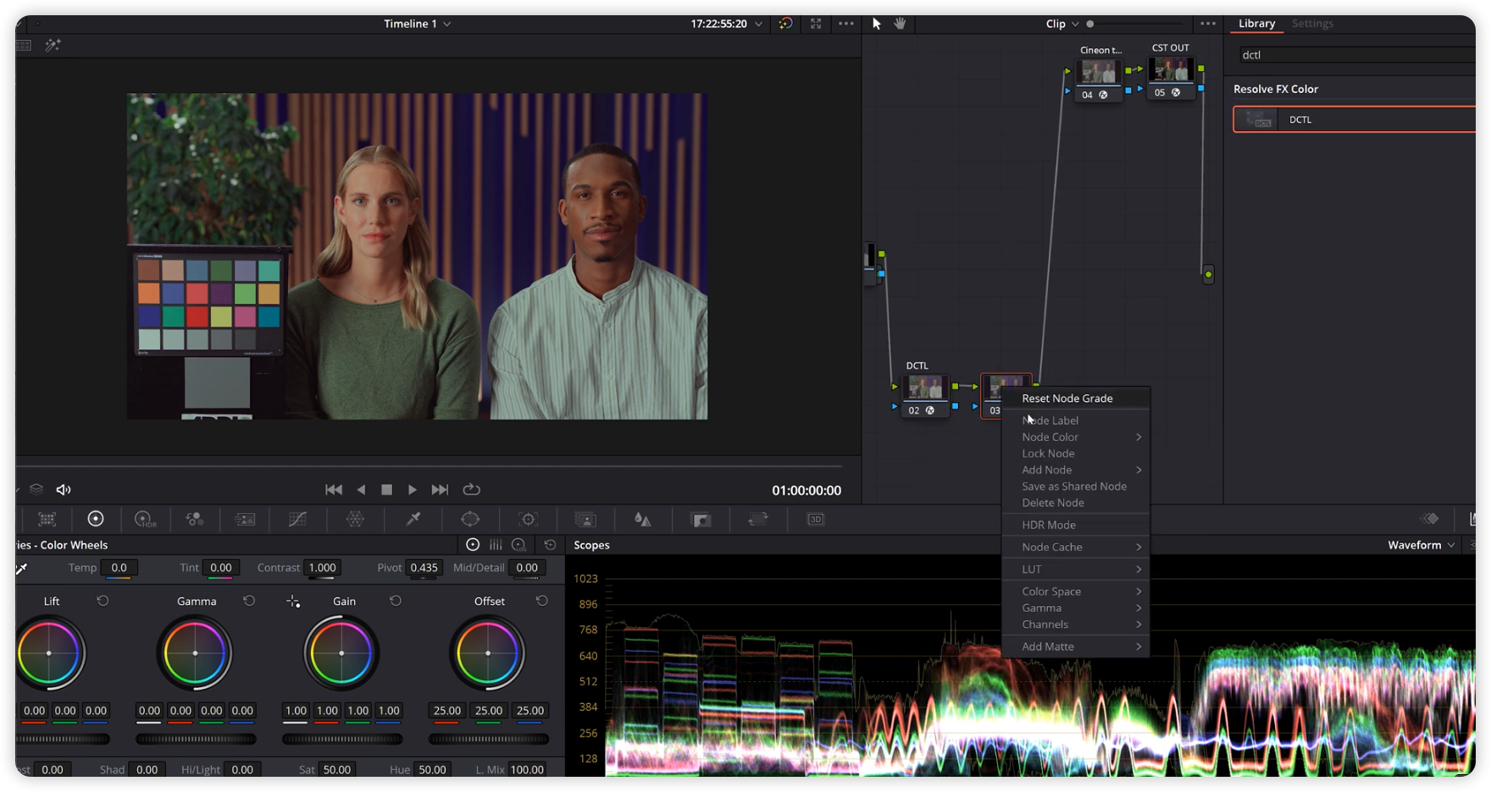The height and width of the screenshot is (792, 1491).
Task: Toggle bypass color grades icon
Action: tap(786, 24)
